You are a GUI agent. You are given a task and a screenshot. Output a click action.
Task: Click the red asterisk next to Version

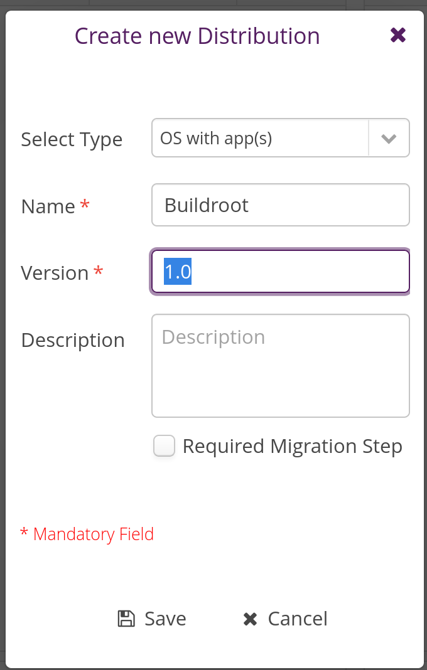[99, 270]
